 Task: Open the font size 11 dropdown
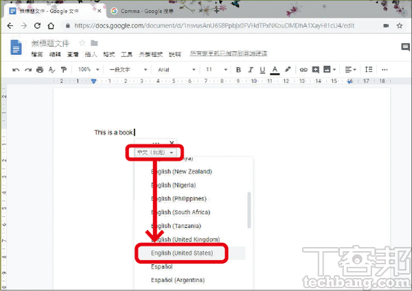[216, 69]
